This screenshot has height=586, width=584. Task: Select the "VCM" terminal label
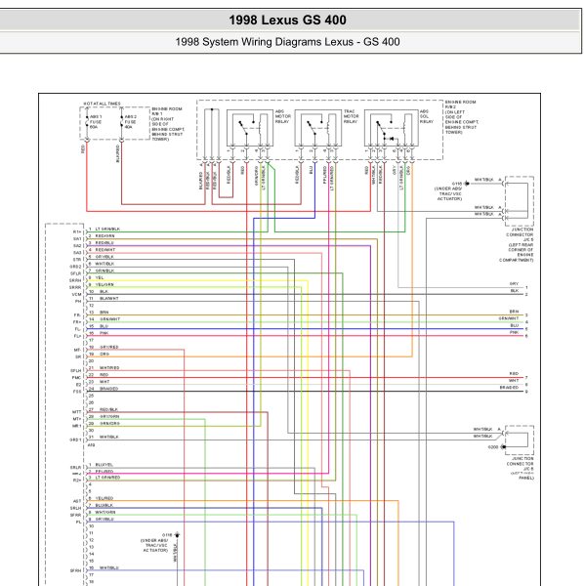coord(76,294)
